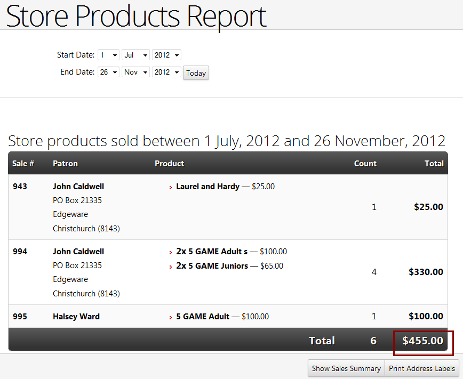
Task: Open the Start Date year dropdown
Action: (x=166, y=55)
